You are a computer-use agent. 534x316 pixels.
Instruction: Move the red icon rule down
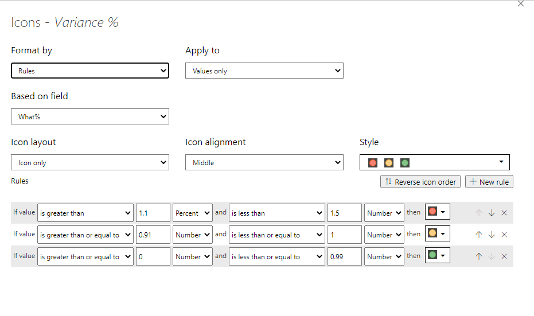coord(492,213)
